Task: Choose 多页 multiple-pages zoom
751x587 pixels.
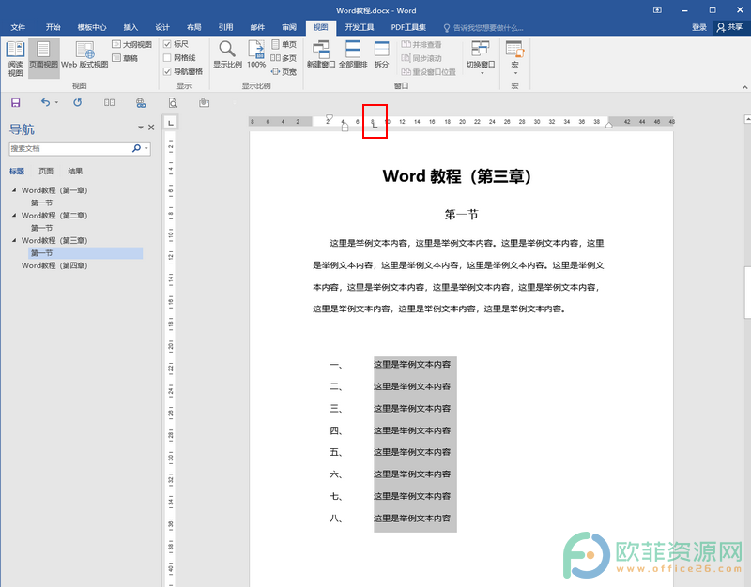Action: (284, 58)
